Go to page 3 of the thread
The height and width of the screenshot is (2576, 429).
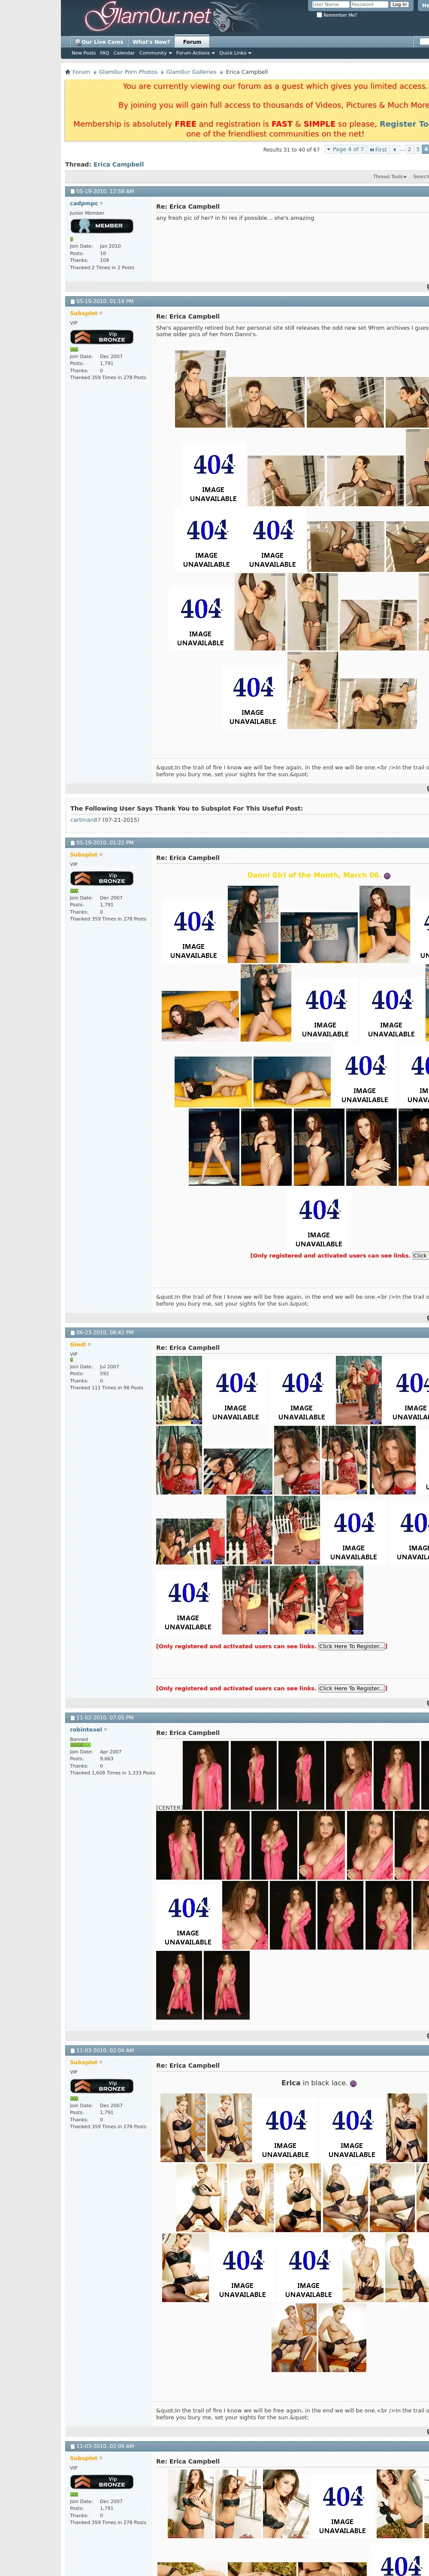pyautogui.click(x=418, y=149)
